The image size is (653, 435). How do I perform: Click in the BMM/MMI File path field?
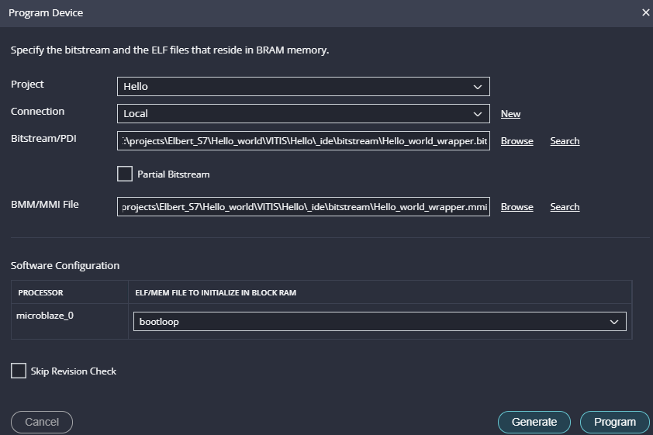(x=303, y=207)
